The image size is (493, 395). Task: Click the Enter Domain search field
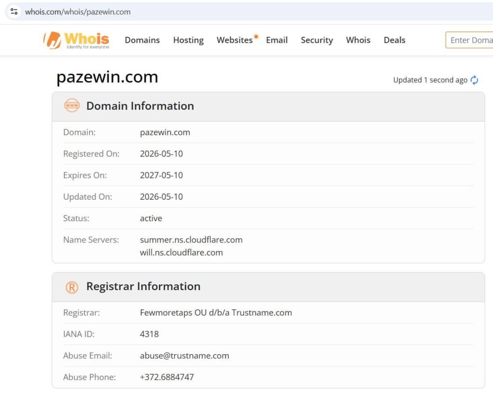[x=469, y=40]
